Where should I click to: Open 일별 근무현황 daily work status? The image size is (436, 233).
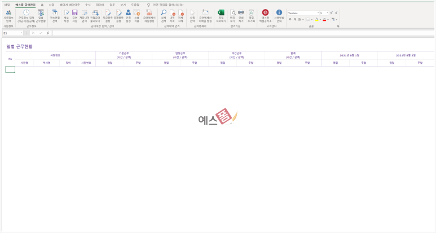point(41,16)
